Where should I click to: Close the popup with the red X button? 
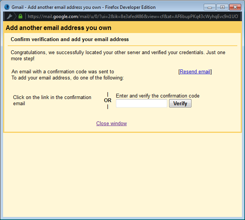pyautogui.click(x=235, y=7)
